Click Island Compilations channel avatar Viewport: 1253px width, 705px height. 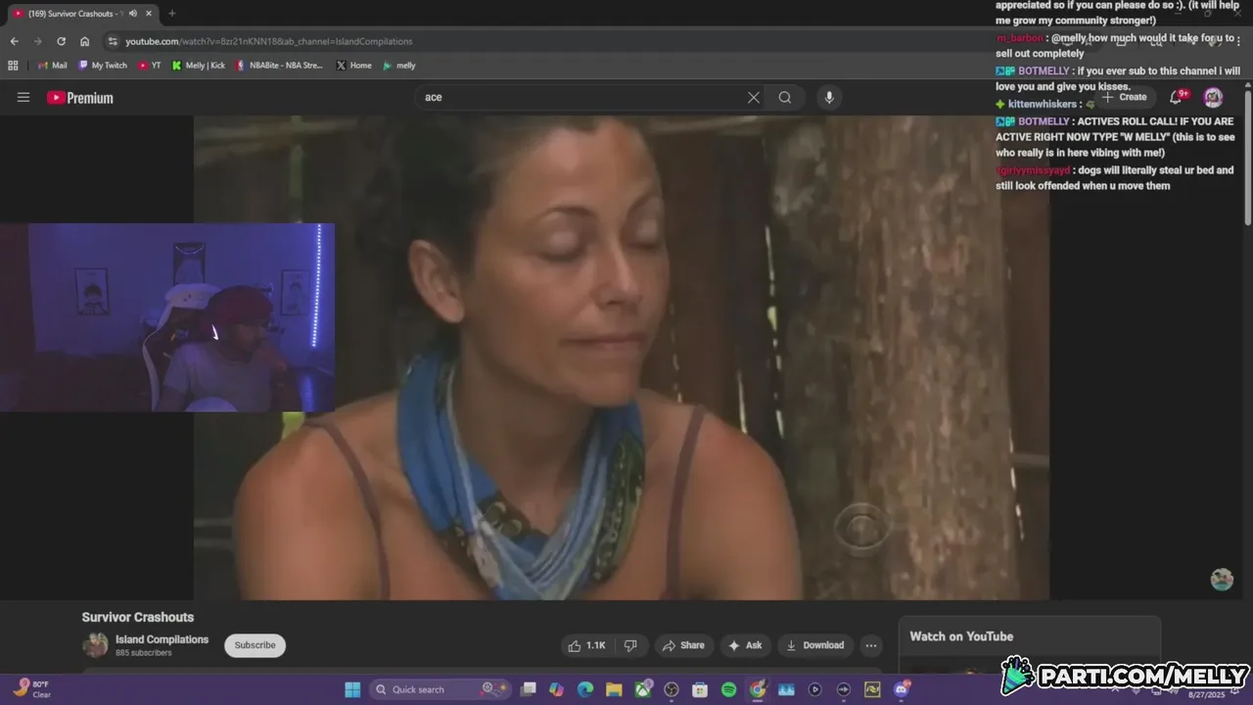(95, 645)
